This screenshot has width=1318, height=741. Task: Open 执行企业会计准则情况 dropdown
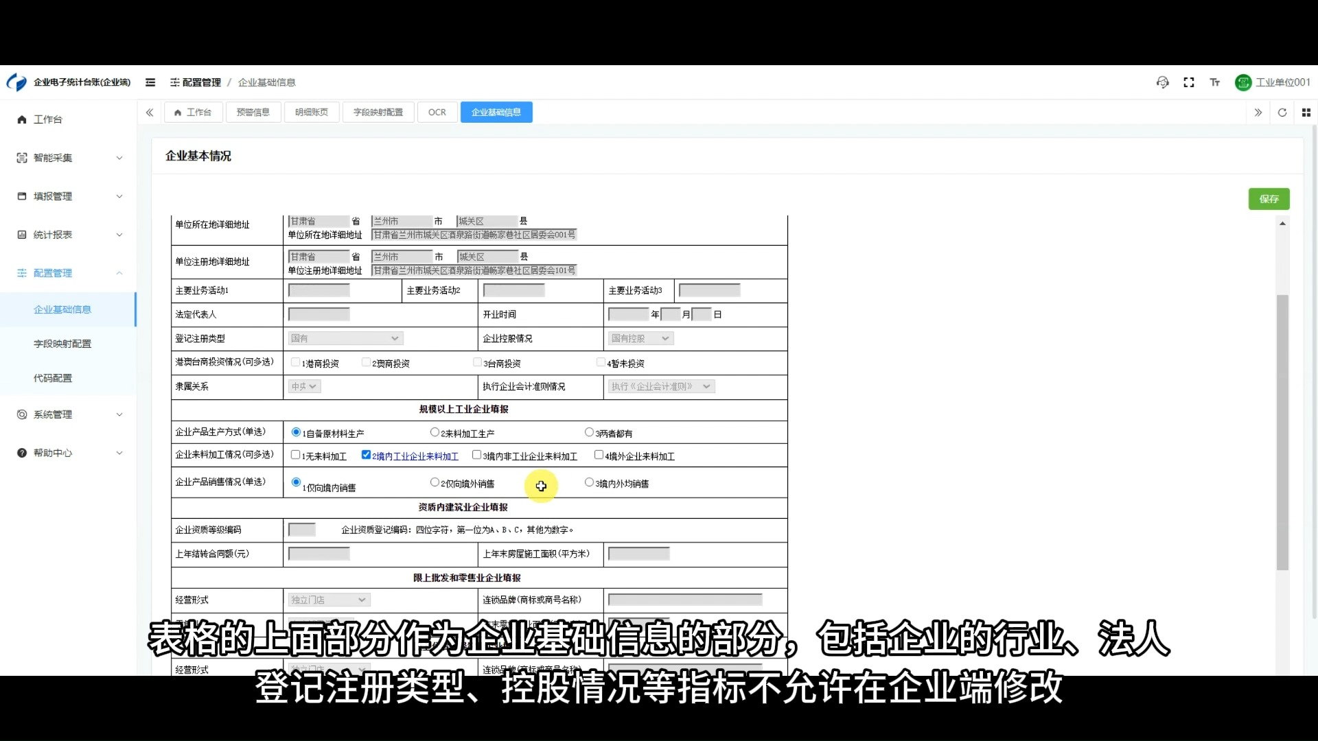[x=661, y=386]
